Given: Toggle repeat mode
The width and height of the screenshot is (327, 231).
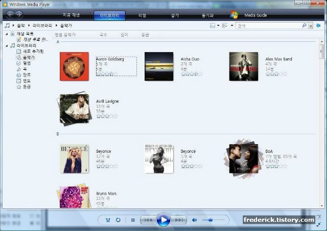Looking at the screenshot, I should click(x=118, y=220).
